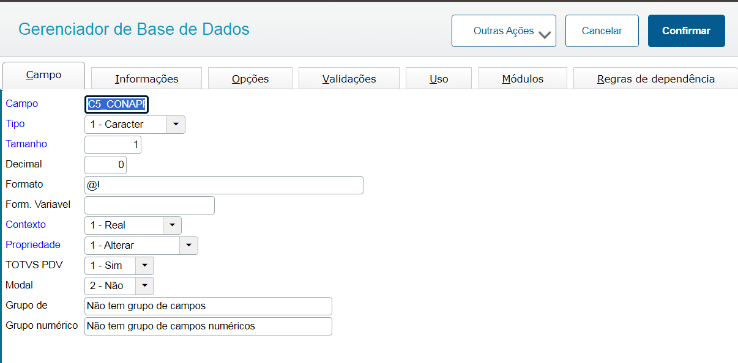The height and width of the screenshot is (363, 738).
Task: Open the Opções tab
Action: [250, 79]
